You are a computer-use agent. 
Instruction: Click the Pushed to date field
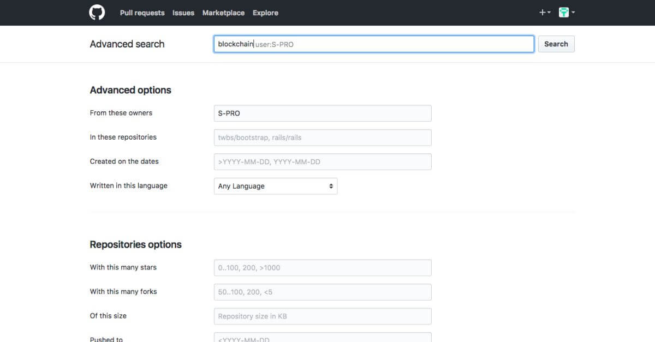(x=322, y=338)
